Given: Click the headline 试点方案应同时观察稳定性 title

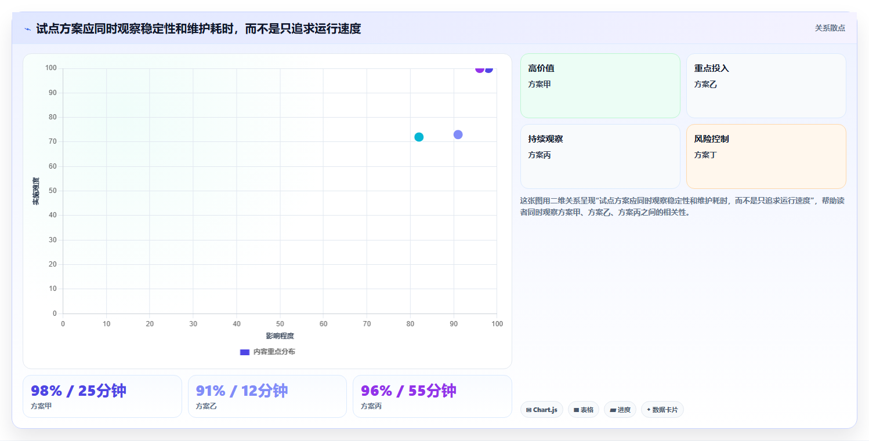Looking at the screenshot, I should pyautogui.click(x=198, y=29).
